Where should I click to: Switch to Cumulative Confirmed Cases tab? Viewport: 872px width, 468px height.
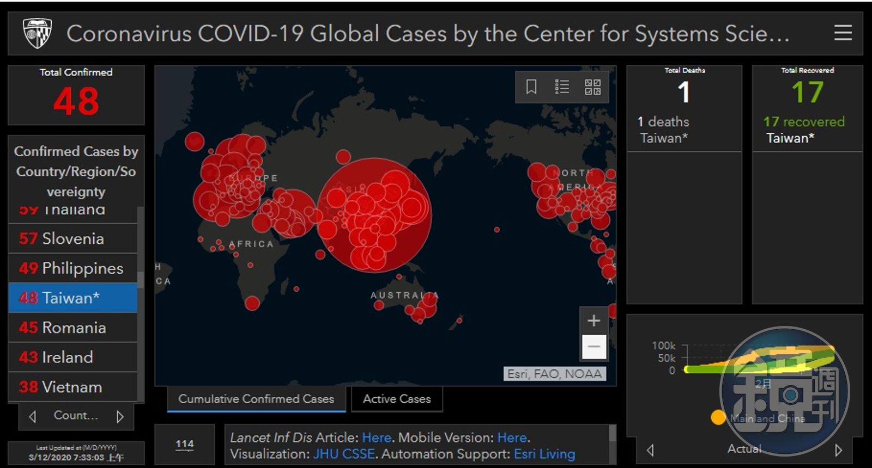256,399
